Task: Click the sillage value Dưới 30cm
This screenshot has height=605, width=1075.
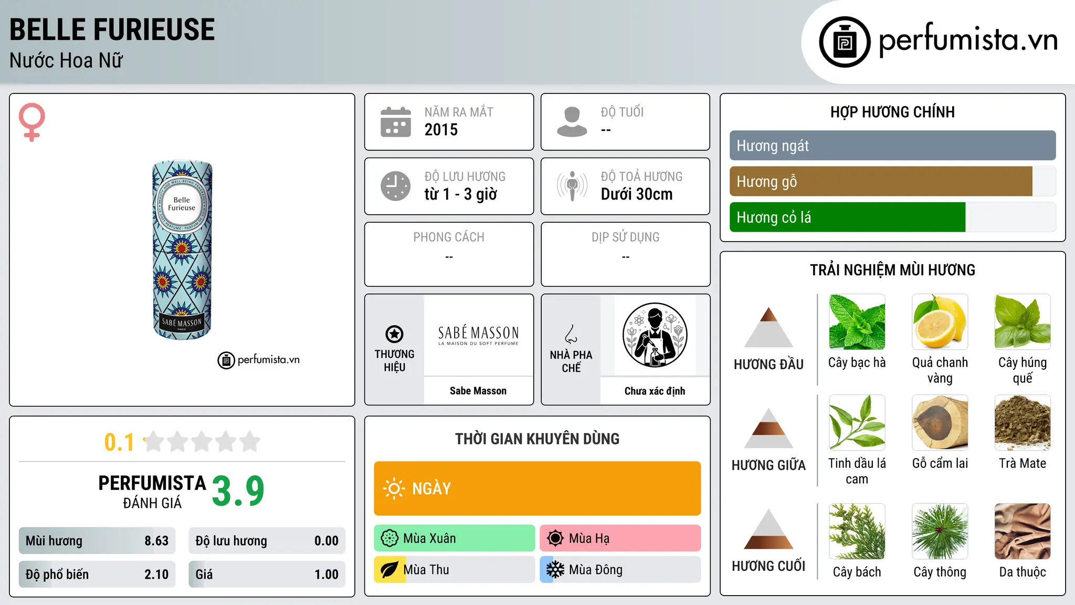Action: tap(636, 194)
